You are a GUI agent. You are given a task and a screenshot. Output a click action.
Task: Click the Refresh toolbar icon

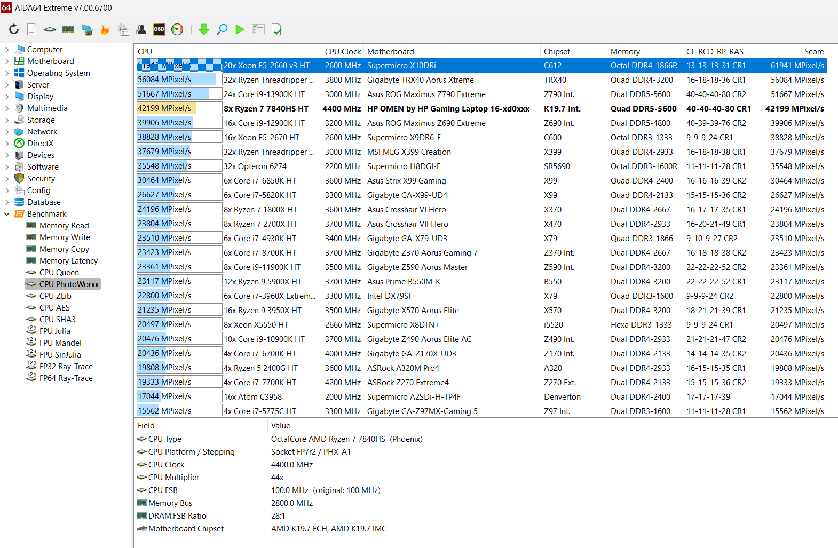tap(14, 29)
